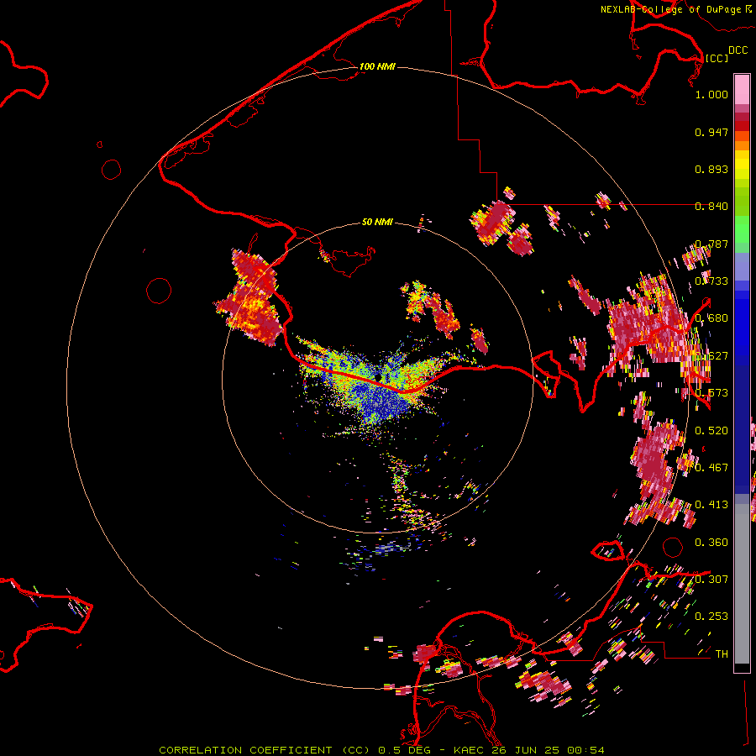Click the 1.000 colorbar value
The width and height of the screenshot is (756, 756).
point(711,94)
